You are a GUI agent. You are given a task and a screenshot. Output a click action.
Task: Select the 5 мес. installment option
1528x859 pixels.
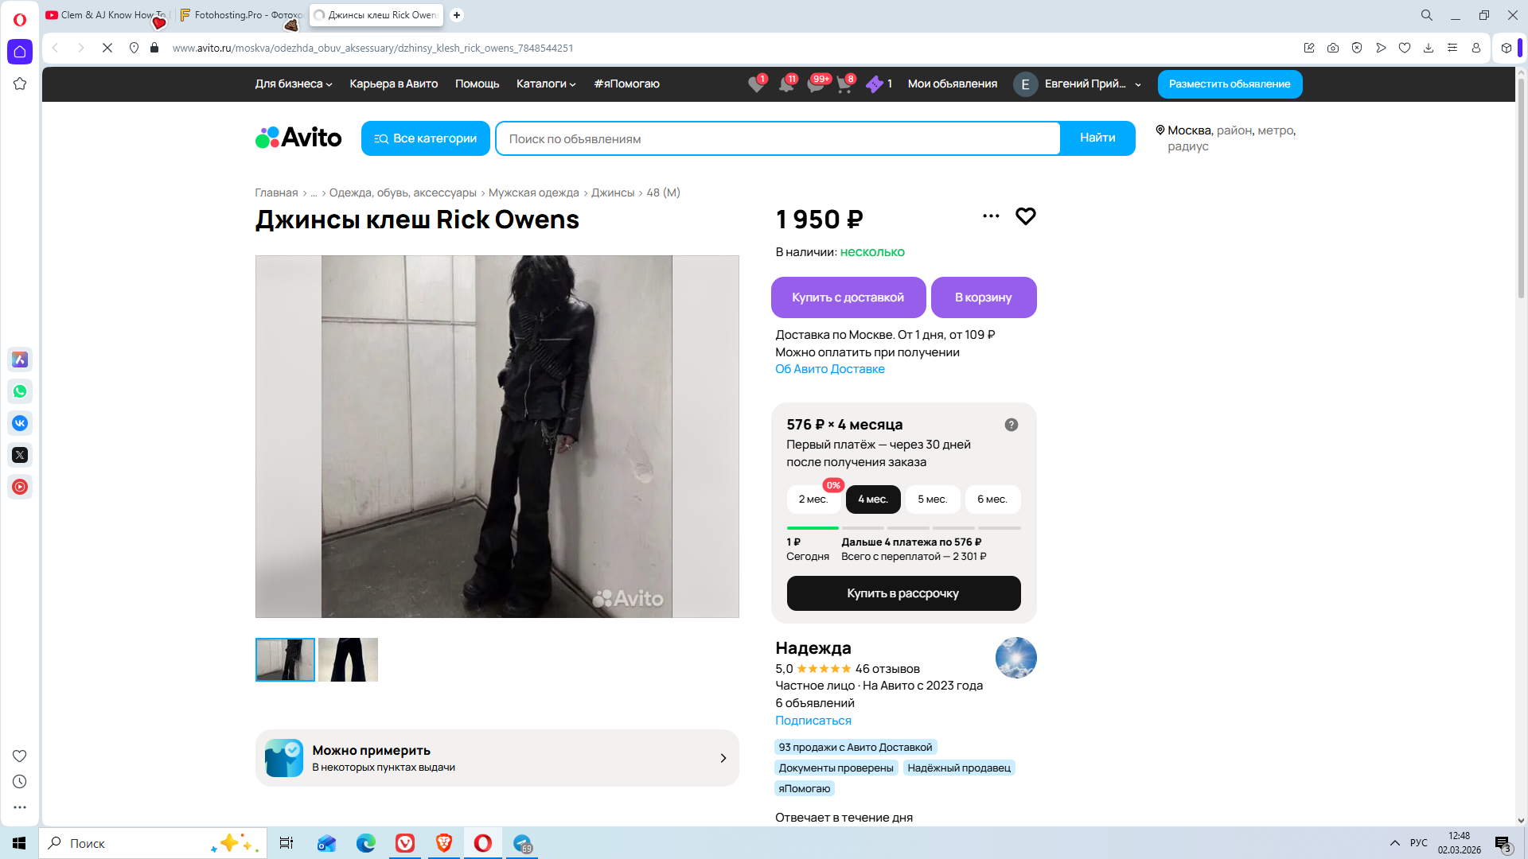pos(932,499)
